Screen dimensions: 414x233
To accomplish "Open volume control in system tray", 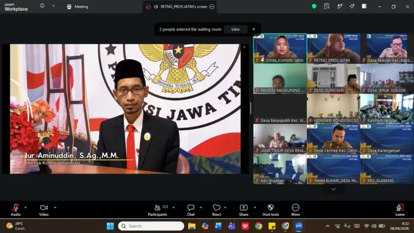I will click(x=374, y=226).
